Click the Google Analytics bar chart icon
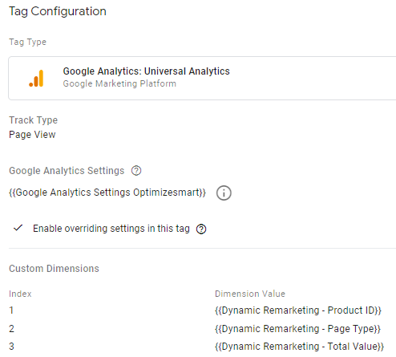The width and height of the screenshot is (396, 357). point(36,79)
